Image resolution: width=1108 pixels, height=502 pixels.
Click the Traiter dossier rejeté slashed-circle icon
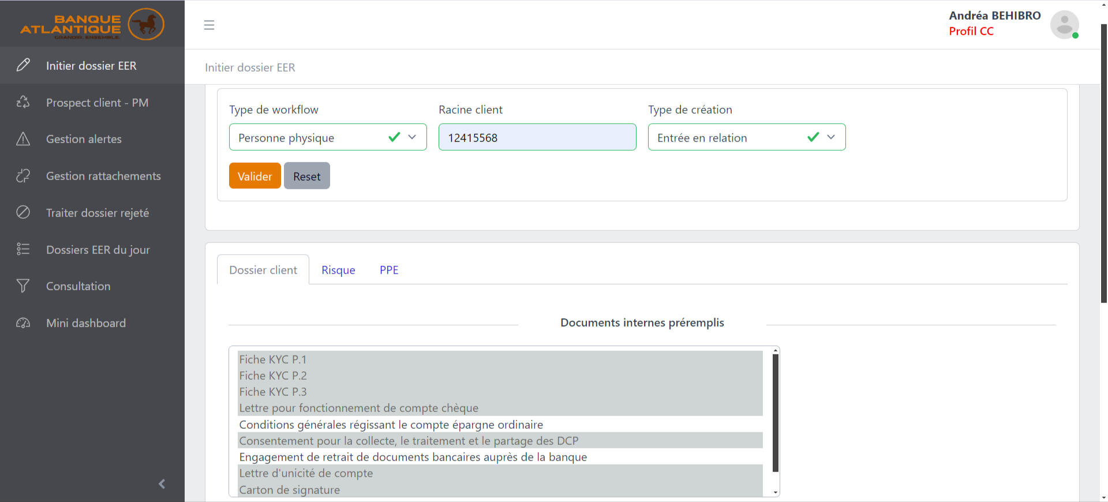click(x=23, y=212)
